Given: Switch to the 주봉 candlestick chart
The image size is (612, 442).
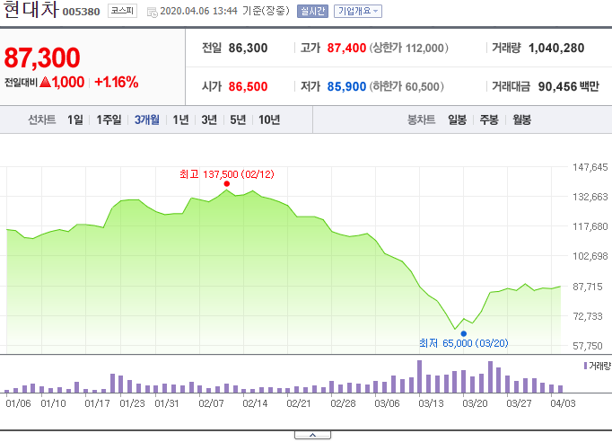Looking at the screenshot, I should [x=489, y=119].
